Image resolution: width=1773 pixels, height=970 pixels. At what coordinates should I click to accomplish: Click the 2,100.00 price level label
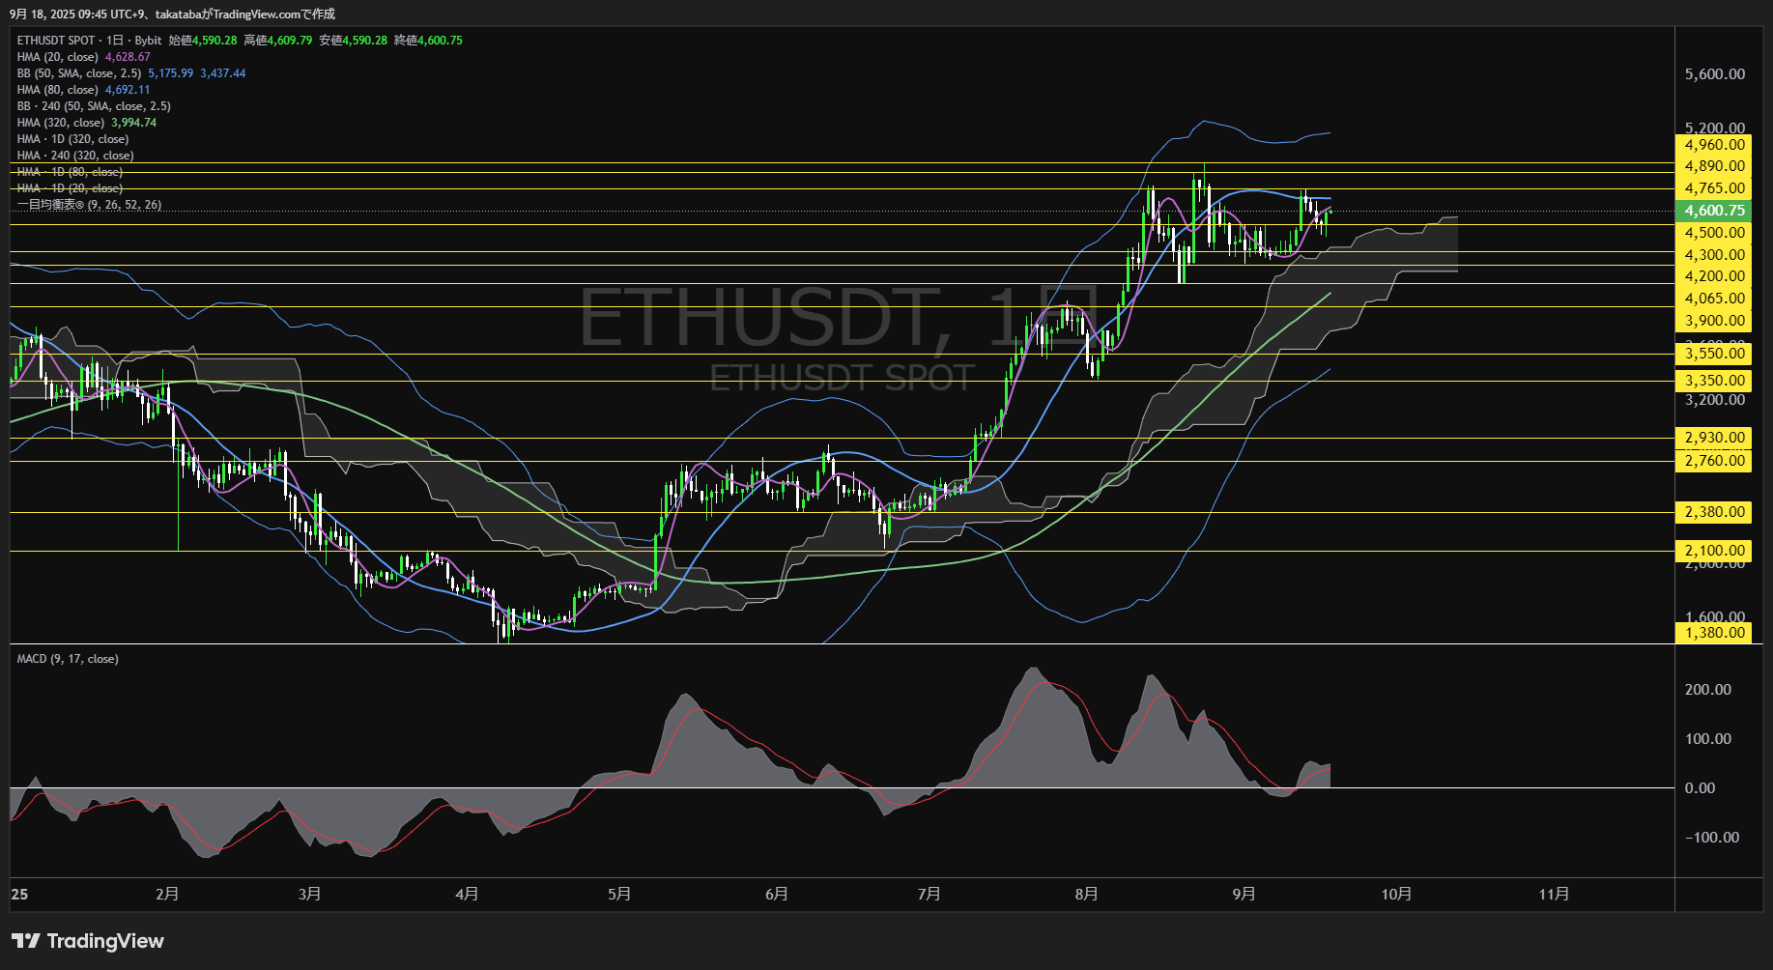pos(1713,551)
